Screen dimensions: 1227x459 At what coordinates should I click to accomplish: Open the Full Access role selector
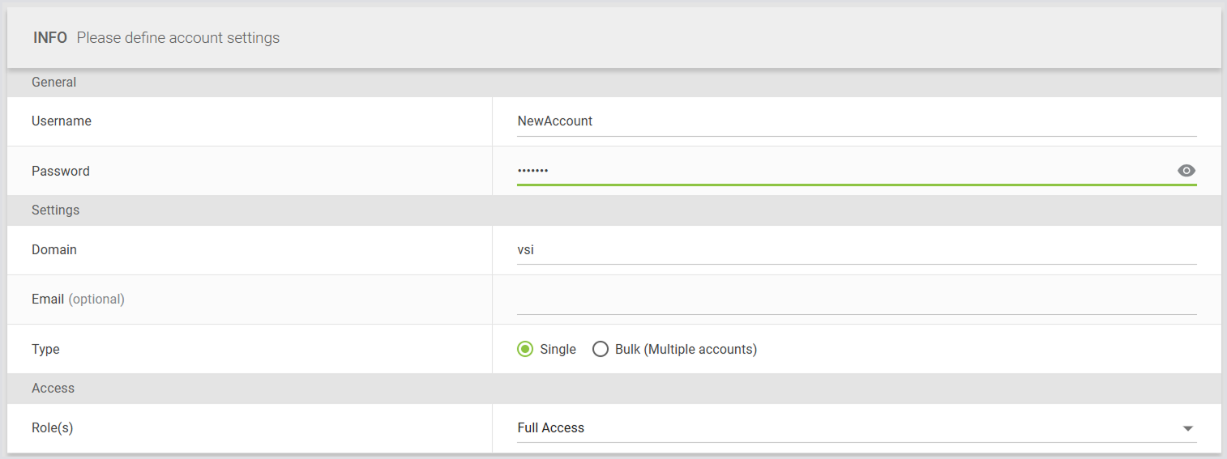pos(843,428)
